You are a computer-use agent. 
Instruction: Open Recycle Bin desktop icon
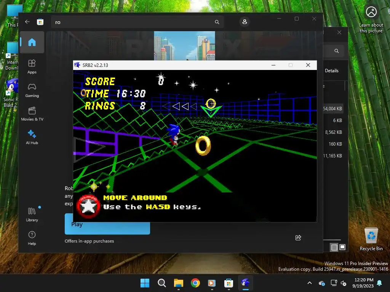pyautogui.click(x=371, y=239)
